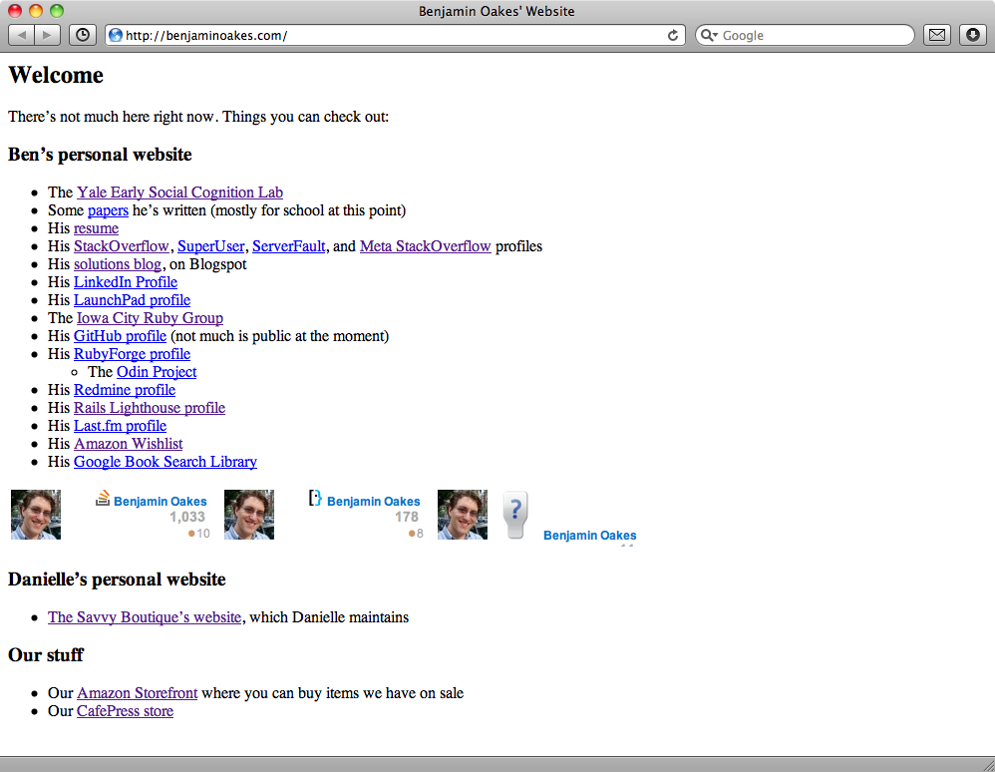Click Benjamin Oakes name beside question mark badge
Screen dimensions: 995x772
click(589, 536)
